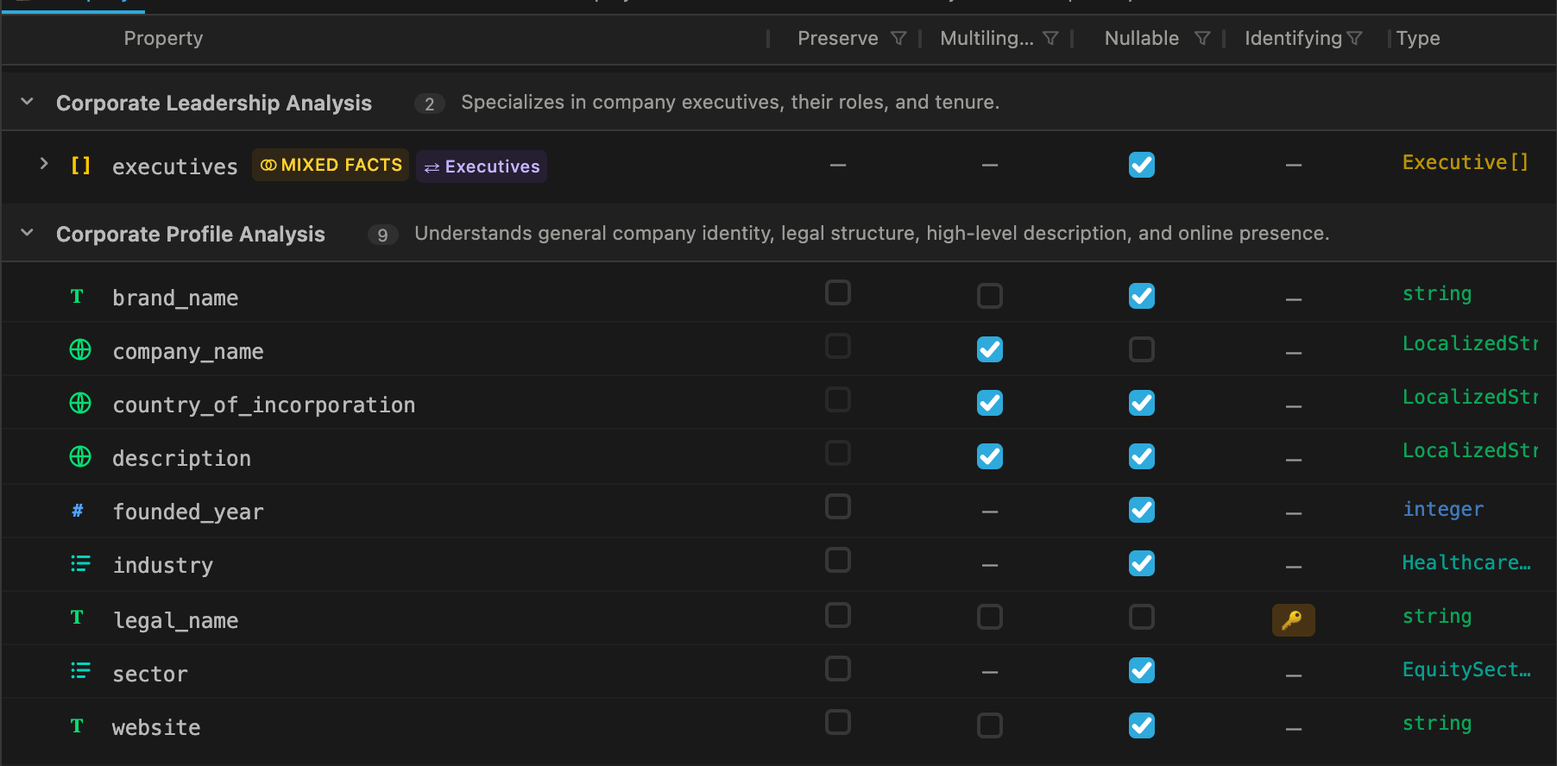The height and width of the screenshot is (766, 1557).
Task: Click the integer type of founded_year
Action: (1443, 509)
